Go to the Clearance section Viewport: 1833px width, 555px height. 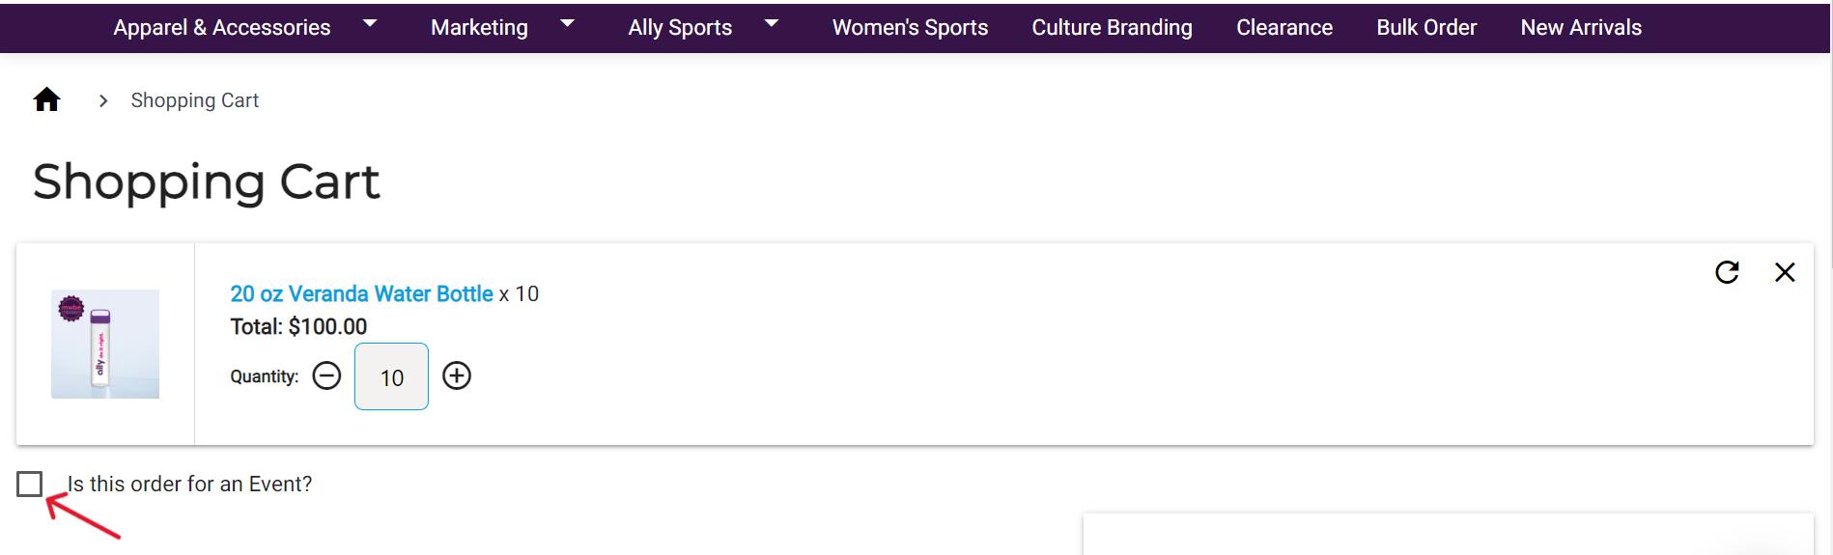pos(1284,27)
